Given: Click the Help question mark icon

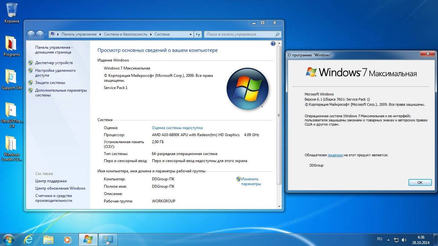Looking at the screenshot, I should 273,44.
